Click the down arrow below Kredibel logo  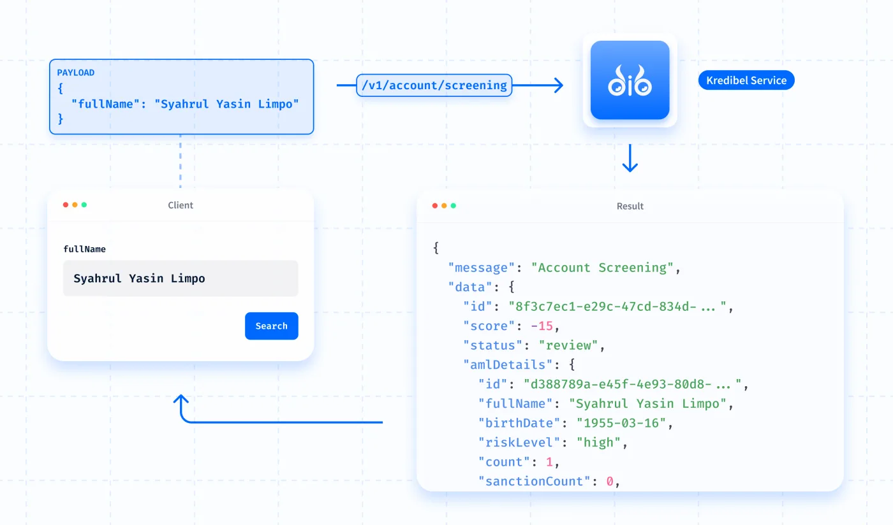click(630, 159)
